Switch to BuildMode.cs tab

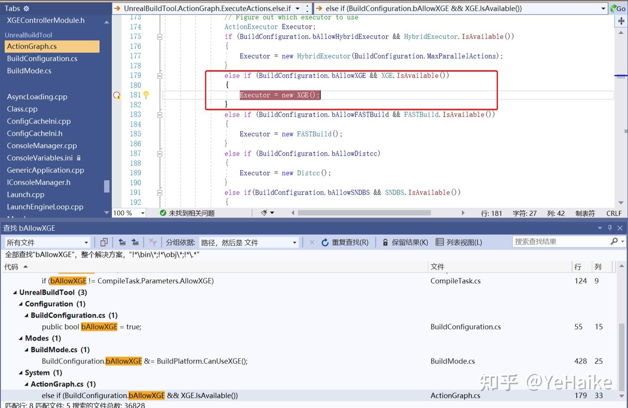29,71
